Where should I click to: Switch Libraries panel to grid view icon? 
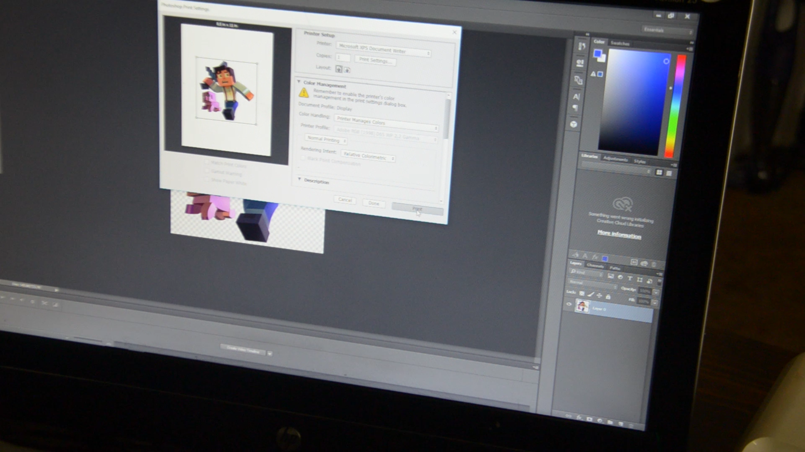click(659, 172)
